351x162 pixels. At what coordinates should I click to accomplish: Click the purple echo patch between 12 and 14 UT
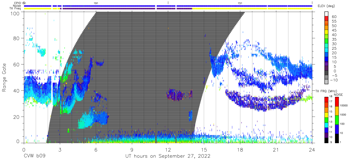point(180,95)
